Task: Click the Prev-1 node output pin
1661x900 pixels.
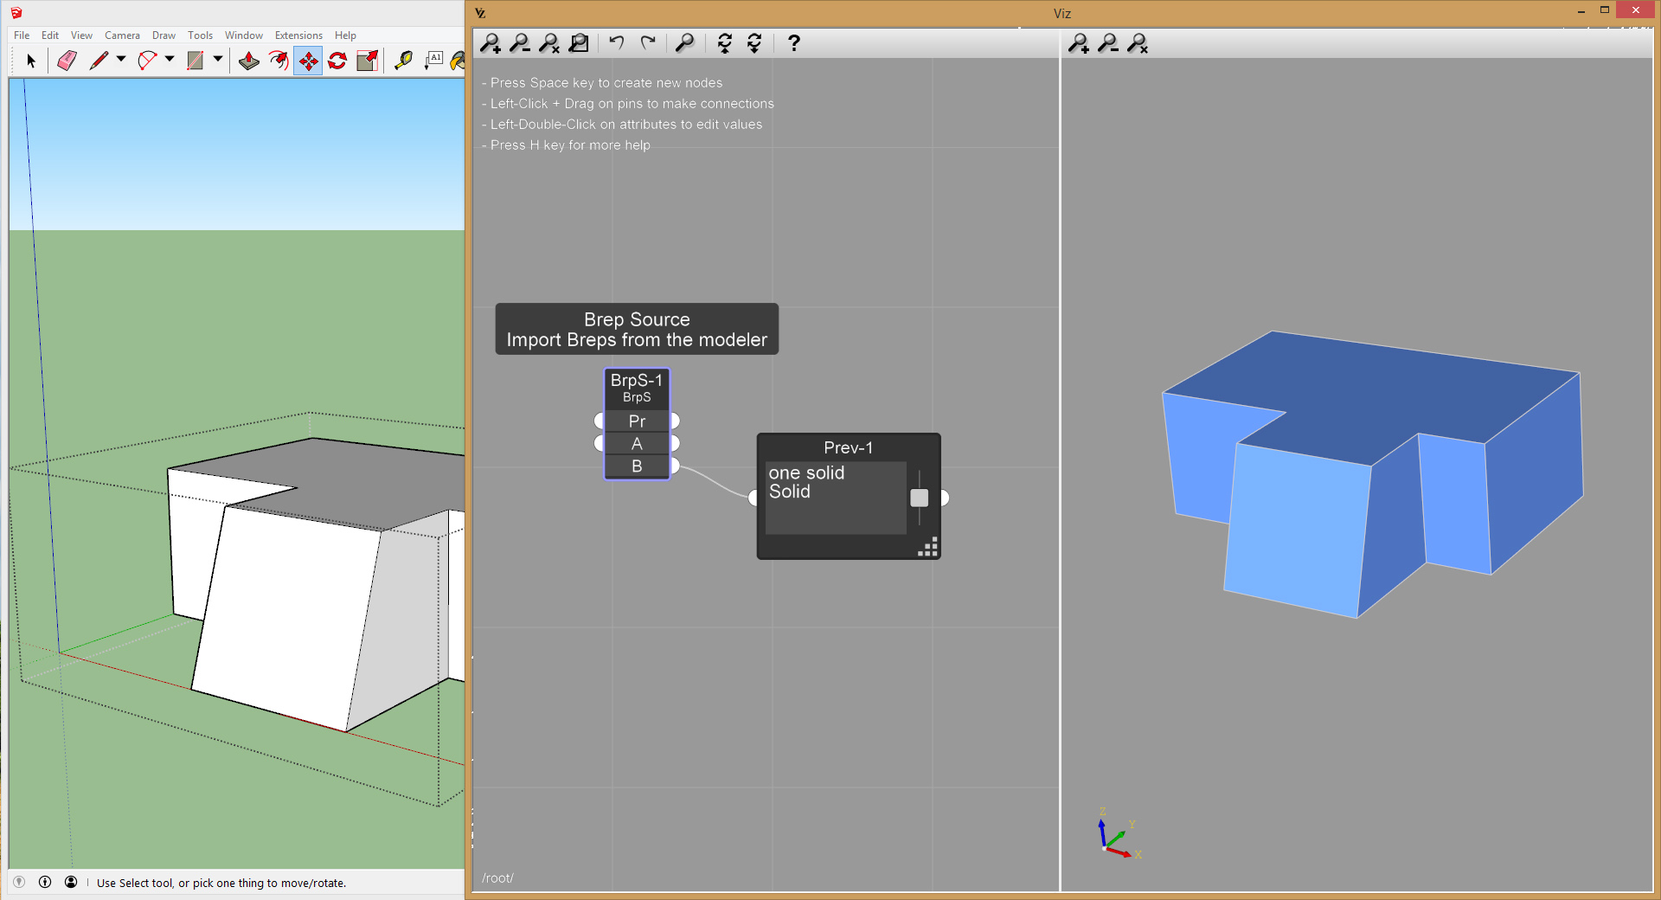Action: (945, 498)
